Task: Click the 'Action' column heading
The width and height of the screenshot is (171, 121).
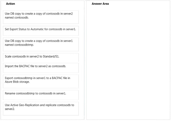Action: (10, 4)
